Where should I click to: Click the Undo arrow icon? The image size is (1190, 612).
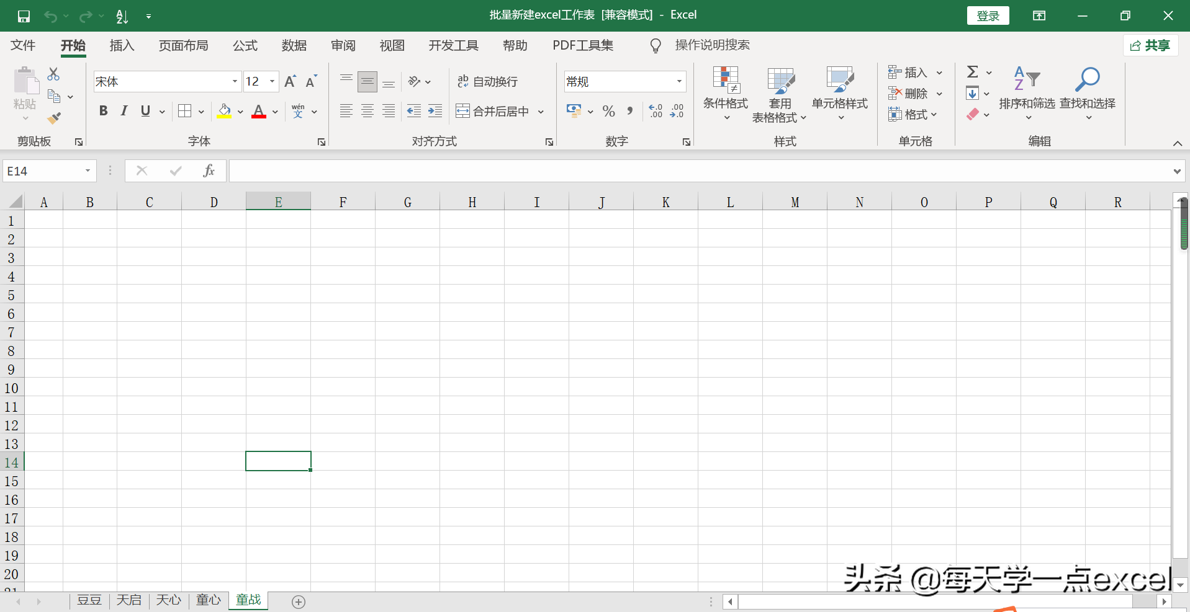click(x=51, y=16)
